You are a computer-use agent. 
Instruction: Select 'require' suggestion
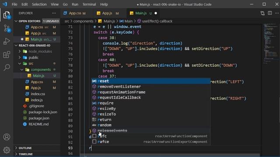[150, 103]
